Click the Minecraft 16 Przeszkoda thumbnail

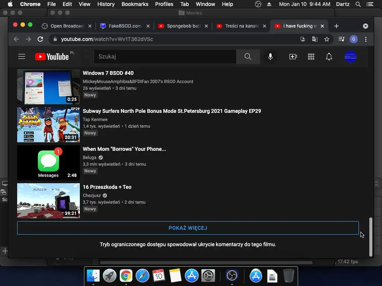(x=48, y=201)
